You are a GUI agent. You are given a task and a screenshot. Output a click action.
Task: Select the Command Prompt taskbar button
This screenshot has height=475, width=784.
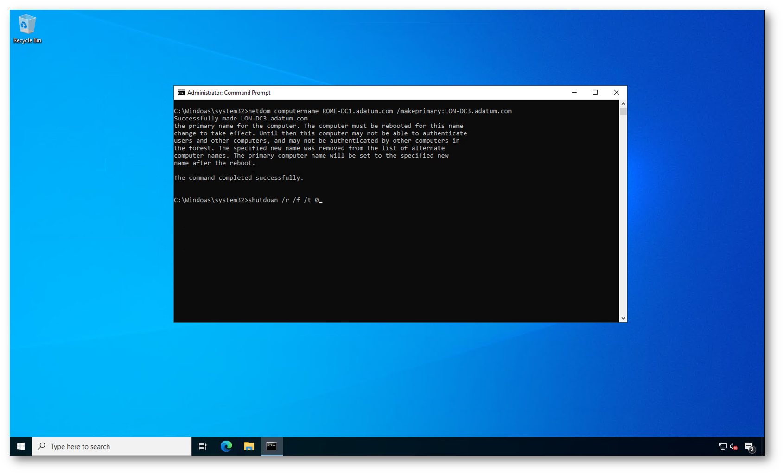point(272,446)
